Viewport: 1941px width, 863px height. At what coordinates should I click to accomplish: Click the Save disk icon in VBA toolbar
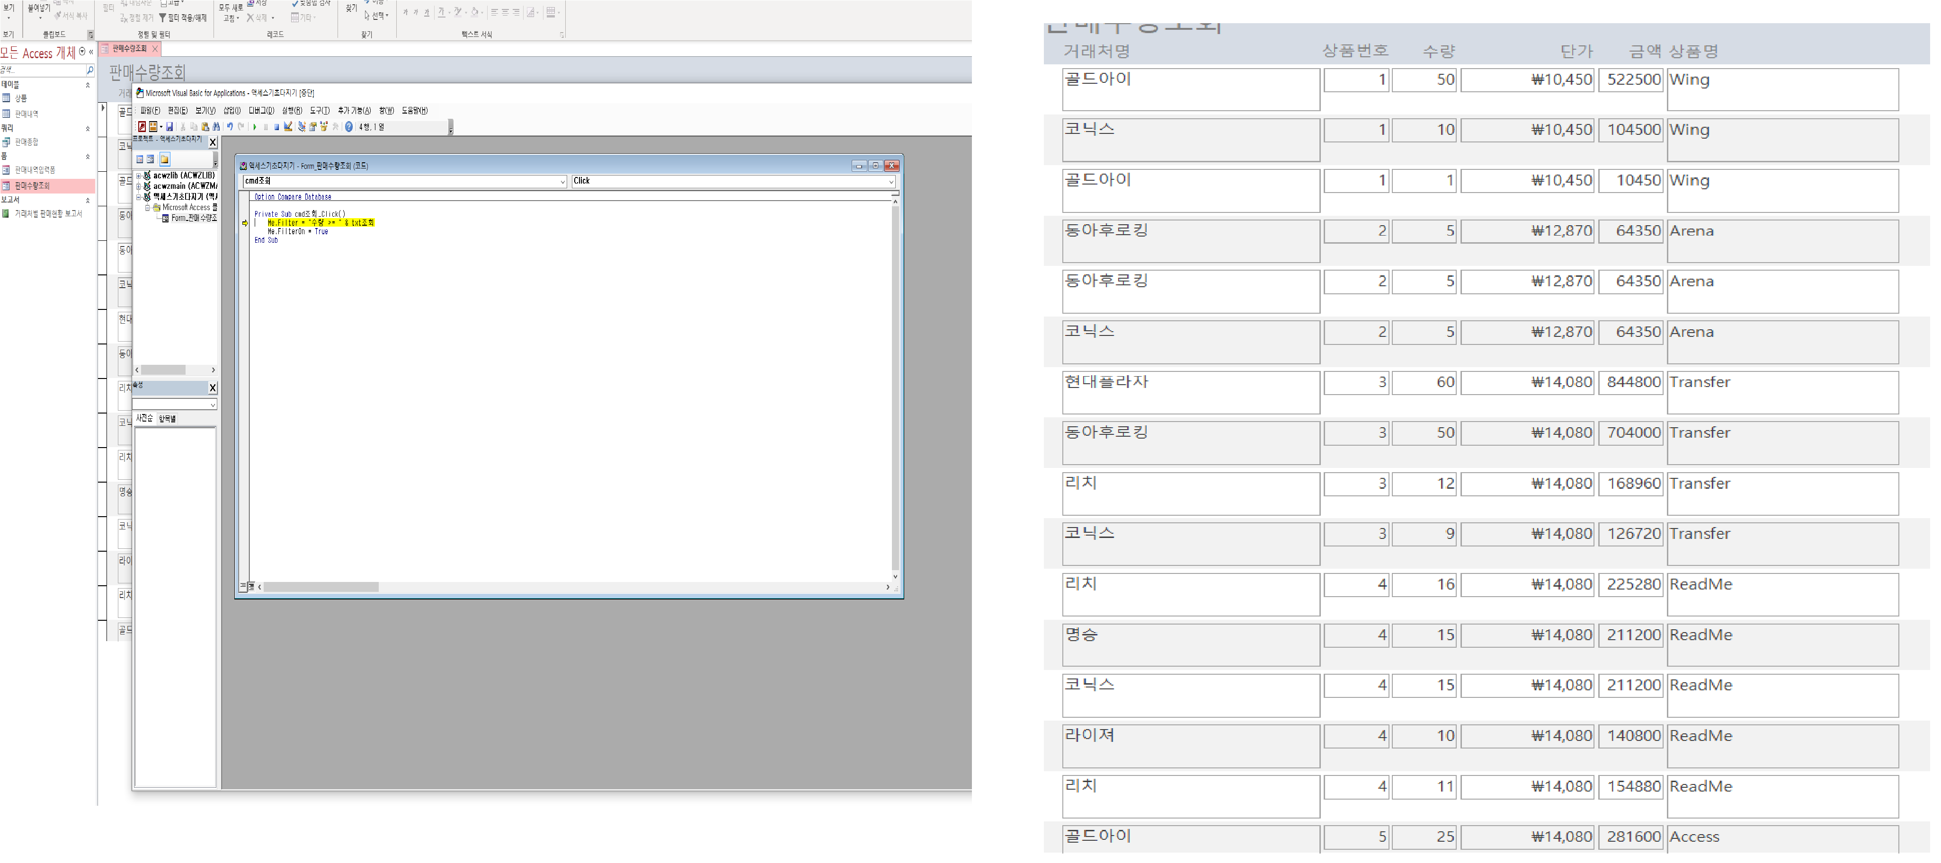click(x=169, y=127)
